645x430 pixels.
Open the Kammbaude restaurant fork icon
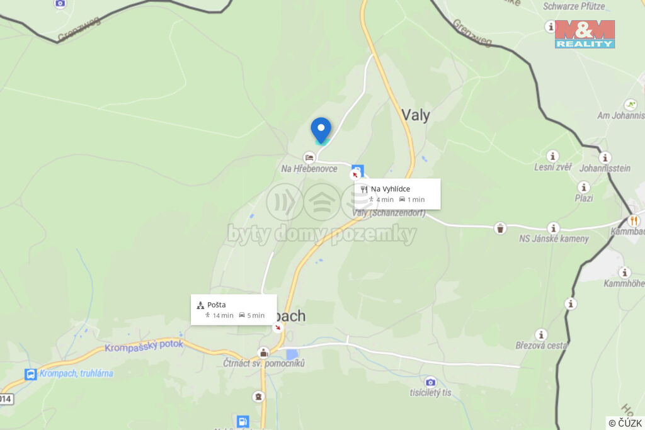(x=634, y=221)
